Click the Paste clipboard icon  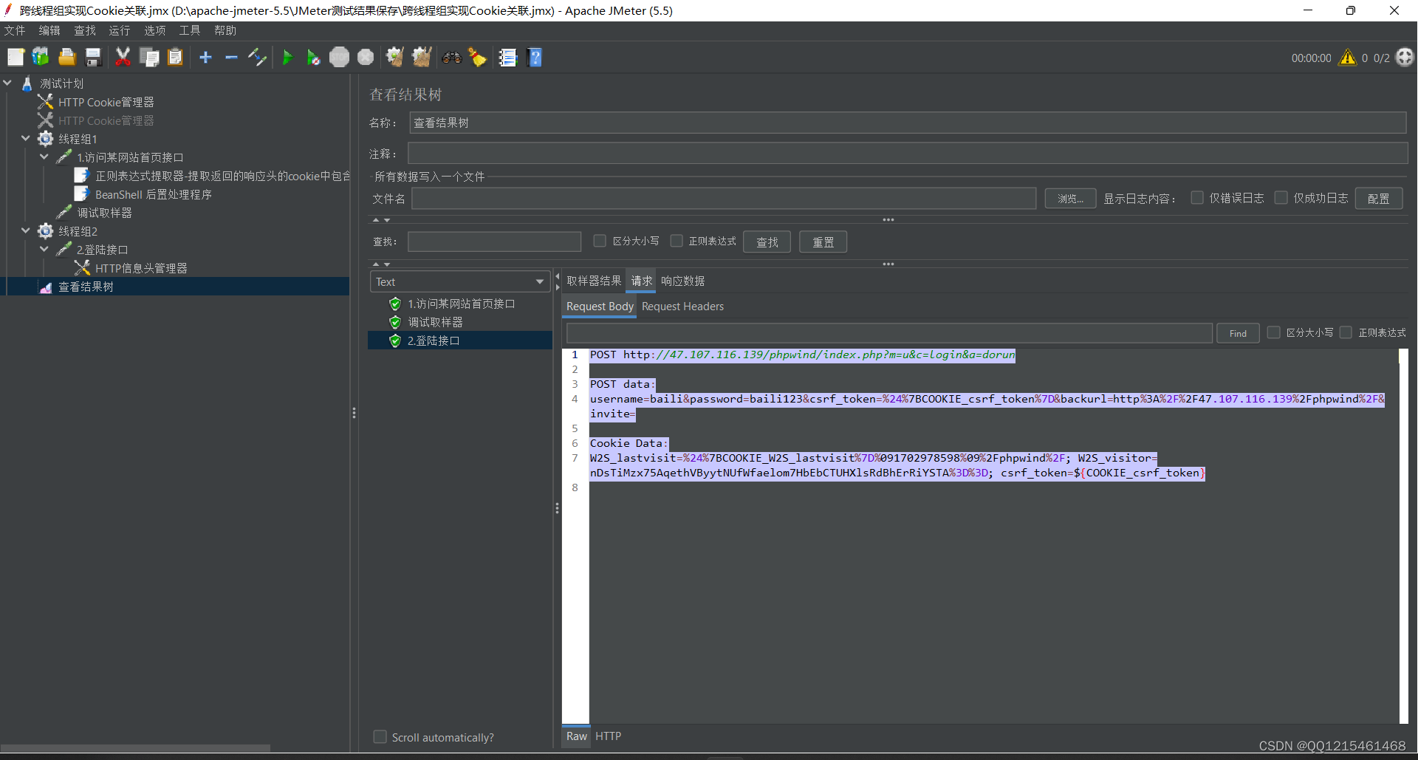[175, 57]
